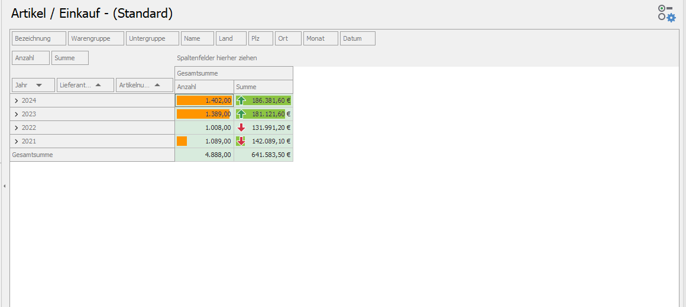Click the red down arrow in 2021 row
This screenshot has width=686, height=307.
(241, 141)
